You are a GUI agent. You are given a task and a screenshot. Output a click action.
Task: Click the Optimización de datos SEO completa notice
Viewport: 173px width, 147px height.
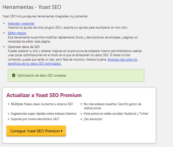pyautogui.click(x=76, y=75)
